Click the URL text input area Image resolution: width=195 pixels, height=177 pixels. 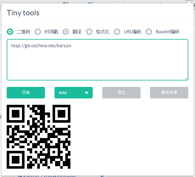click(x=97, y=60)
